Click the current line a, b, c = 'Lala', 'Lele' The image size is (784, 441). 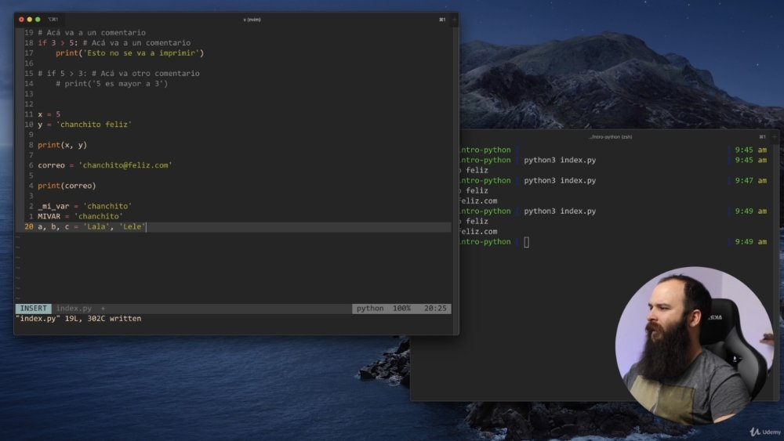click(92, 226)
